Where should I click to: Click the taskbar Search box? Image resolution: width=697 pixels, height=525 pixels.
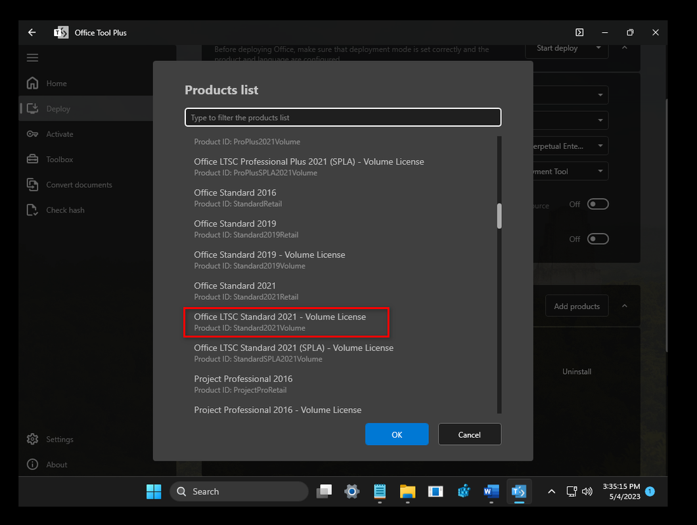pos(239,492)
